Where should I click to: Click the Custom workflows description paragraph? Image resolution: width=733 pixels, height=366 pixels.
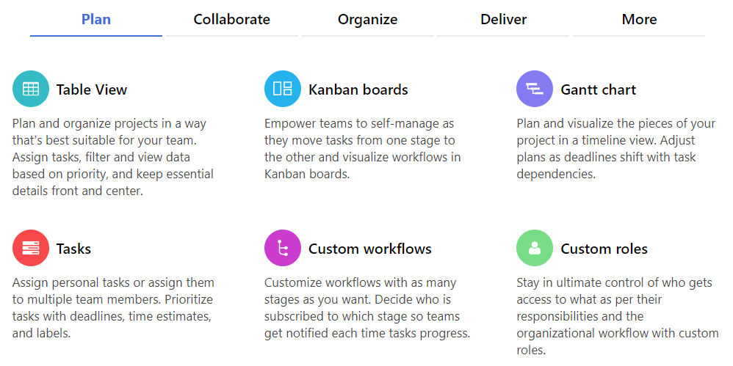tap(367, 308)
